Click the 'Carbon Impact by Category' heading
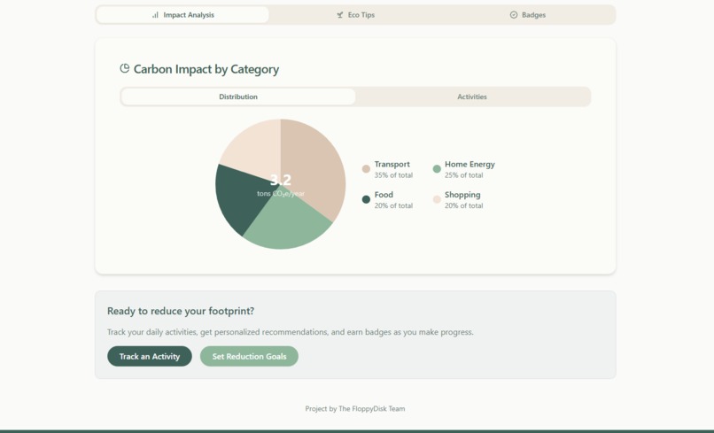Screen dimensions: 714x433 pyautogui.click(x=206, y=69)
